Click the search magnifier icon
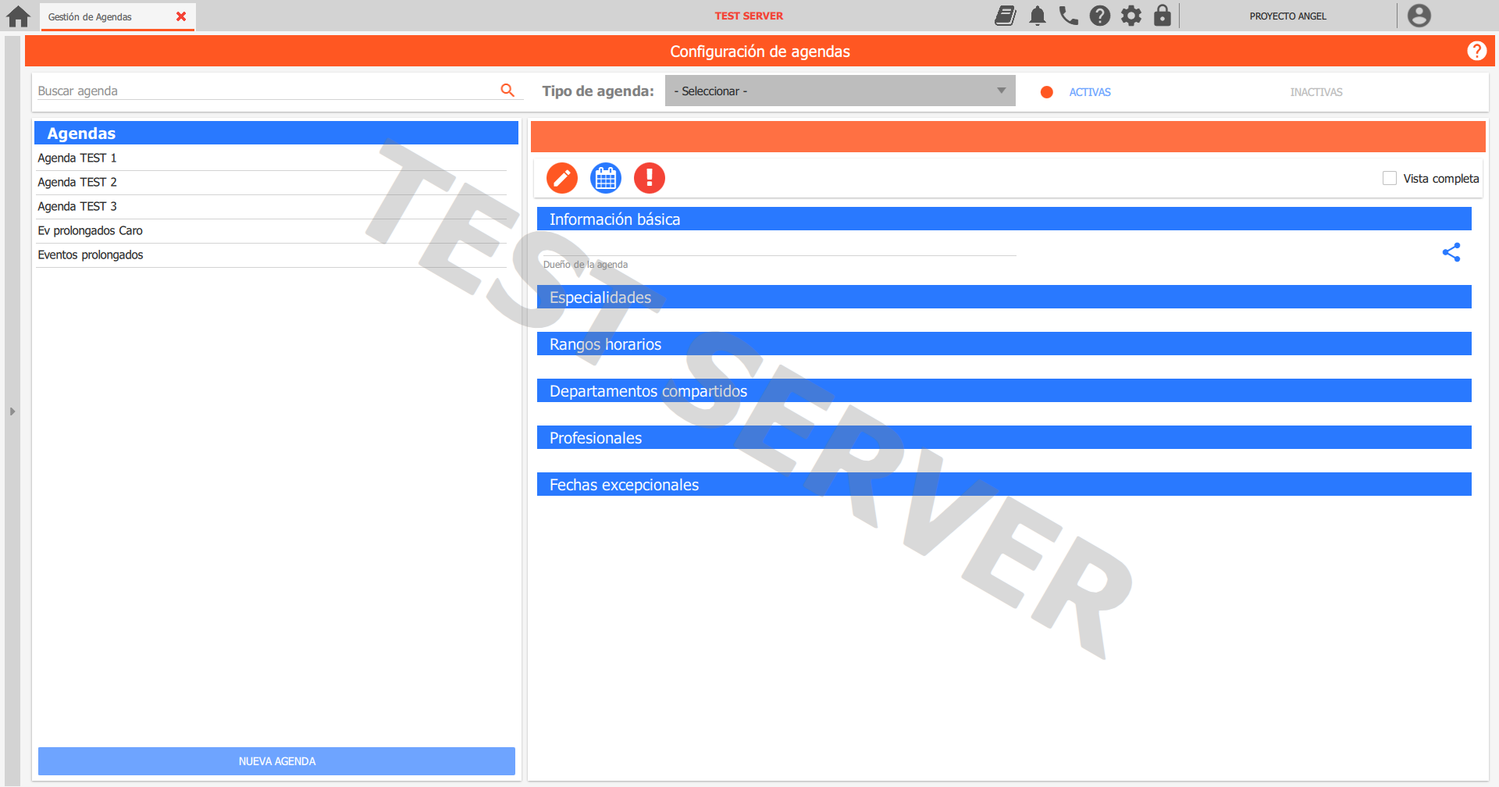This screenshot has height=787, width=1499. coord(507,91)
